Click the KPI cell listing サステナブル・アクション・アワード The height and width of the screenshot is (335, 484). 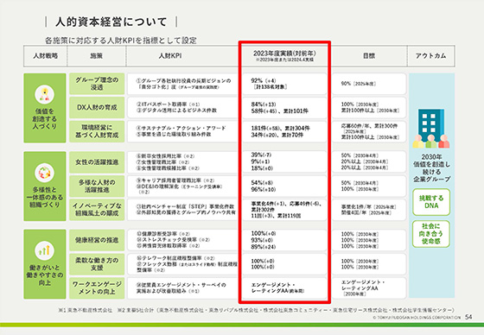click(182, 131)
